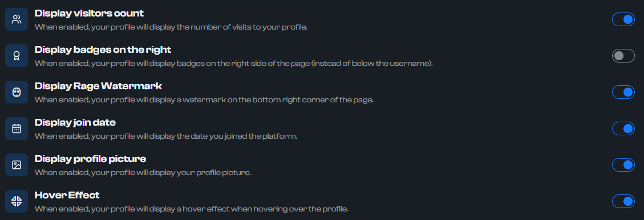Image resolution: width=644 pixels, height=220 pixels.
Task: Toggle off Display join date
Action: click(623, 128)
